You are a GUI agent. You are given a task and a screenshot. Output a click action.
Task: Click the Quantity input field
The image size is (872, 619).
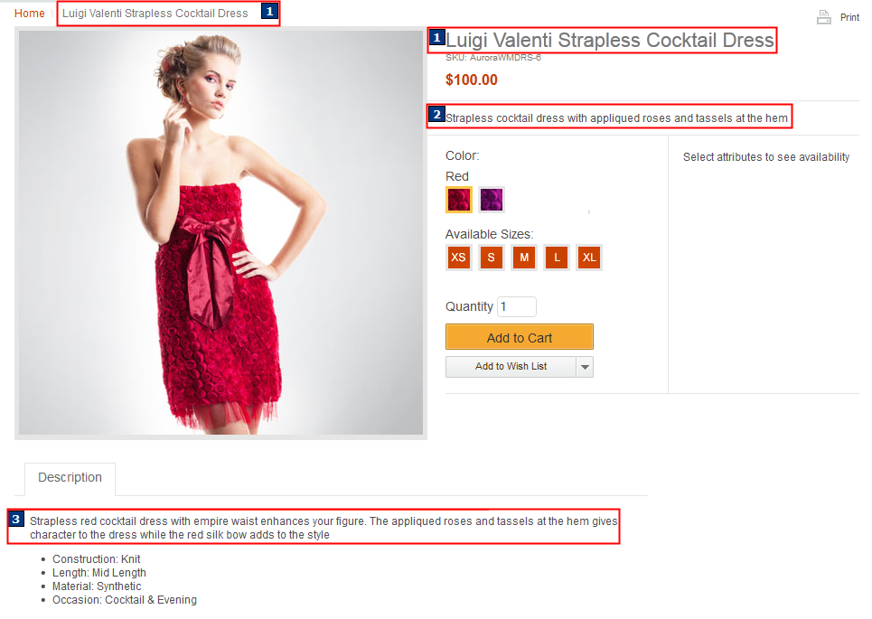pos(517,306)
